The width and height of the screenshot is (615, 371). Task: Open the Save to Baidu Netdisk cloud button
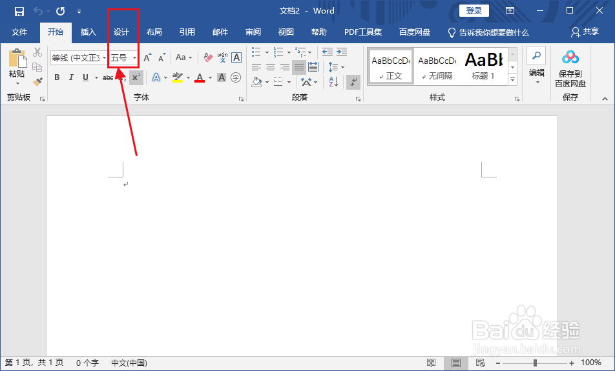[570, 68]
